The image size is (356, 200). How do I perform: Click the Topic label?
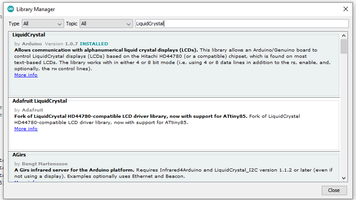[x=72, y=24]
